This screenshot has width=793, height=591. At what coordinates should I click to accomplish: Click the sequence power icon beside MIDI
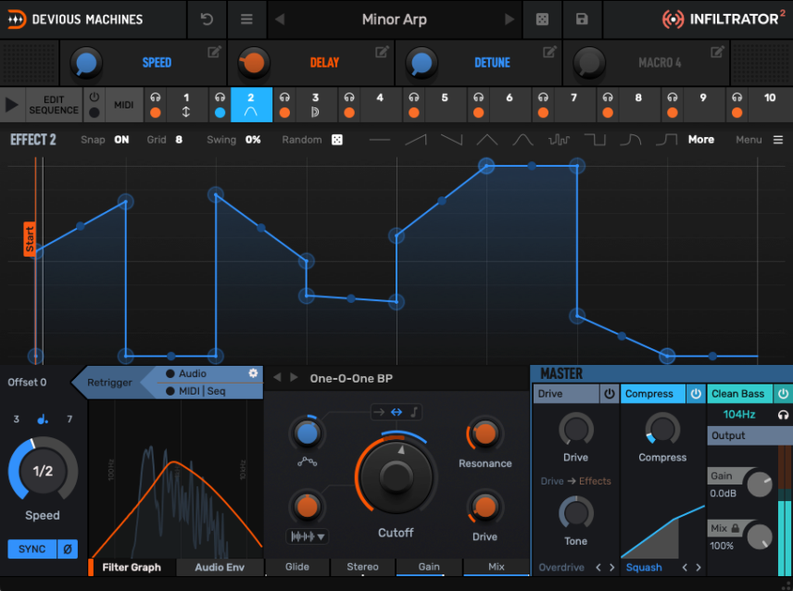tap(94, 96)
